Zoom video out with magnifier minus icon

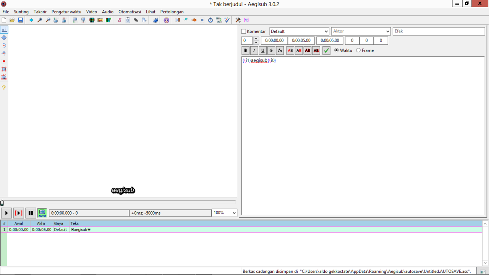pyautogui.click(x=48, y=20)
